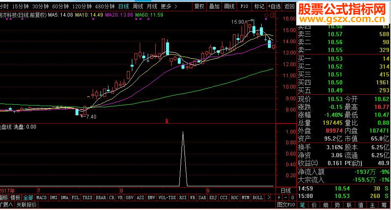Click the 0 reset button beside the zoom controls
391x210 pixels.
(293, 198)
